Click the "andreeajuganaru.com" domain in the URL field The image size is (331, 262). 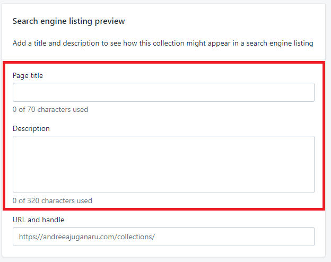(x=77, y=237)
